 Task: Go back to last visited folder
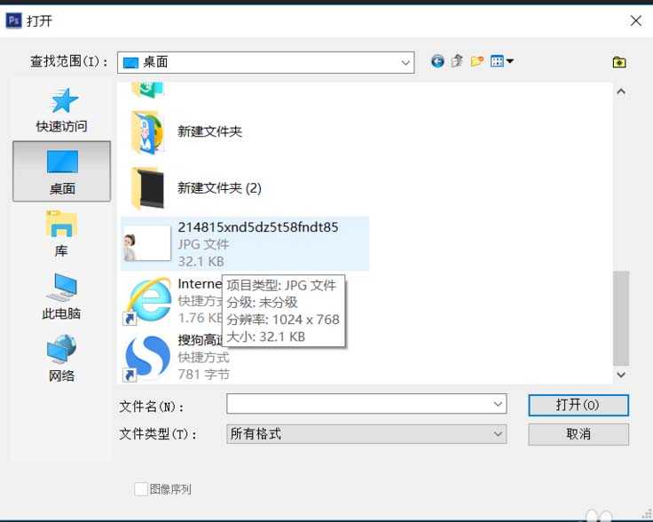click(437, 61)
